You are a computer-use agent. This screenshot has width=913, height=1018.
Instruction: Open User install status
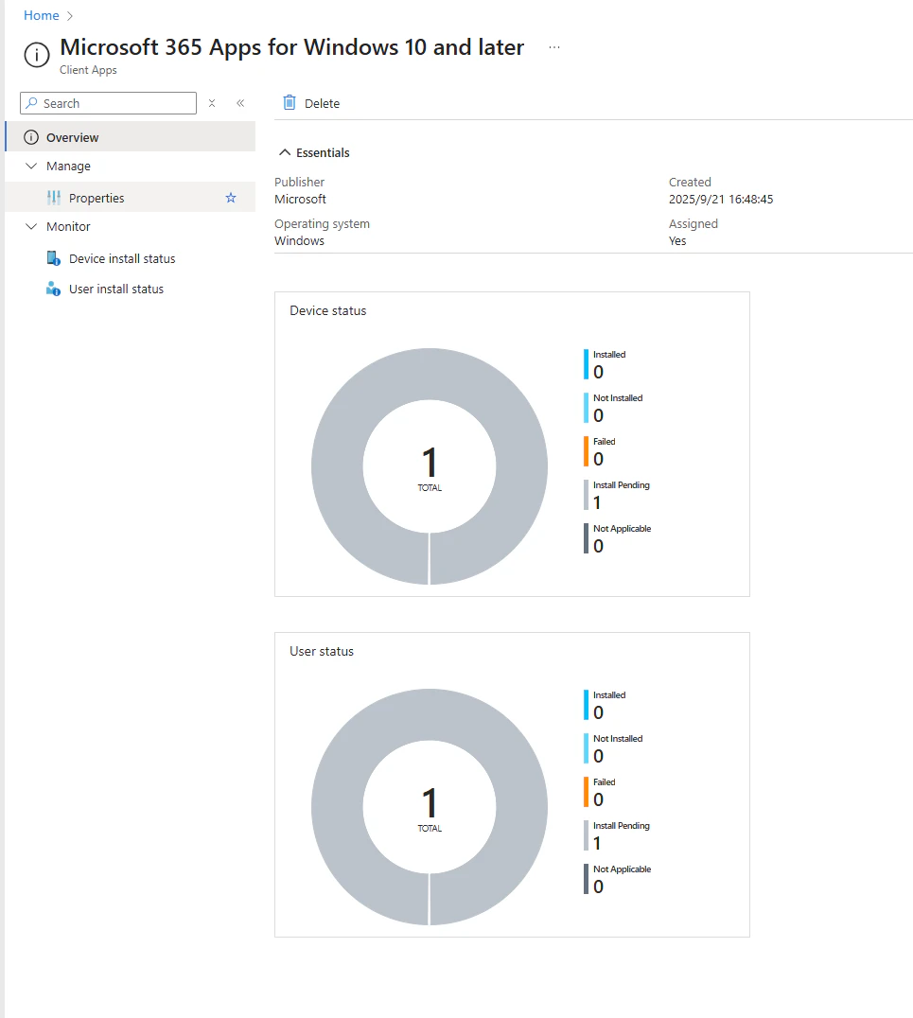(116, 289)
